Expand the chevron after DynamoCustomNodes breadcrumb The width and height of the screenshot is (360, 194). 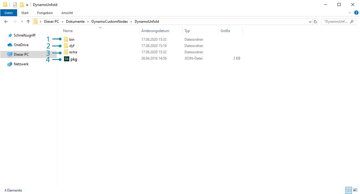point(131,22)
